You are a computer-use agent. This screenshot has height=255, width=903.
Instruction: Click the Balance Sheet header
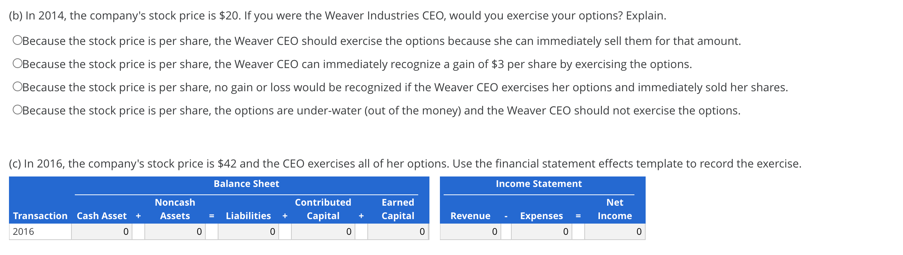(247, 184)
